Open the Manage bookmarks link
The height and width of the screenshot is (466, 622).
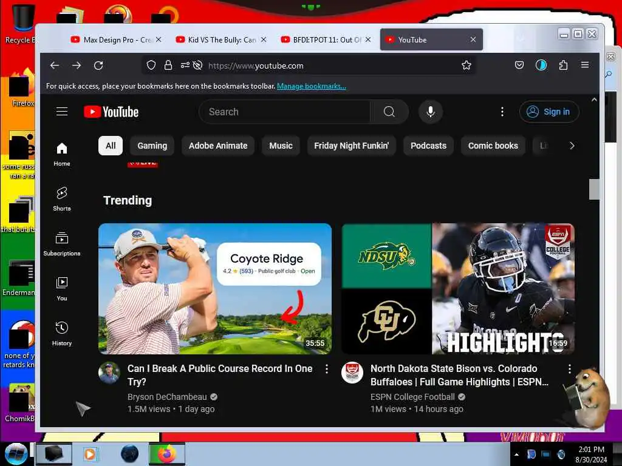pyautogui.click(x=312, y=86)
